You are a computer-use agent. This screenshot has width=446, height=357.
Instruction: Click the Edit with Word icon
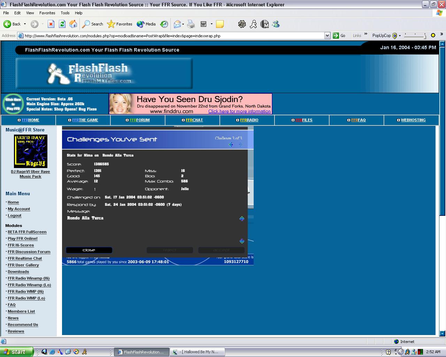(203, 24)
